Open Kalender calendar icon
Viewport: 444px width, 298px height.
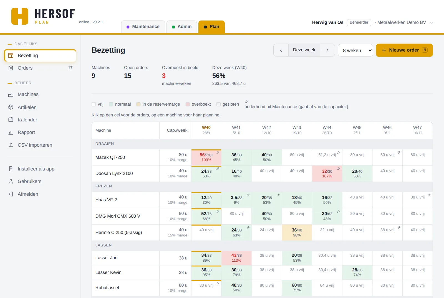tap(11, 120)
